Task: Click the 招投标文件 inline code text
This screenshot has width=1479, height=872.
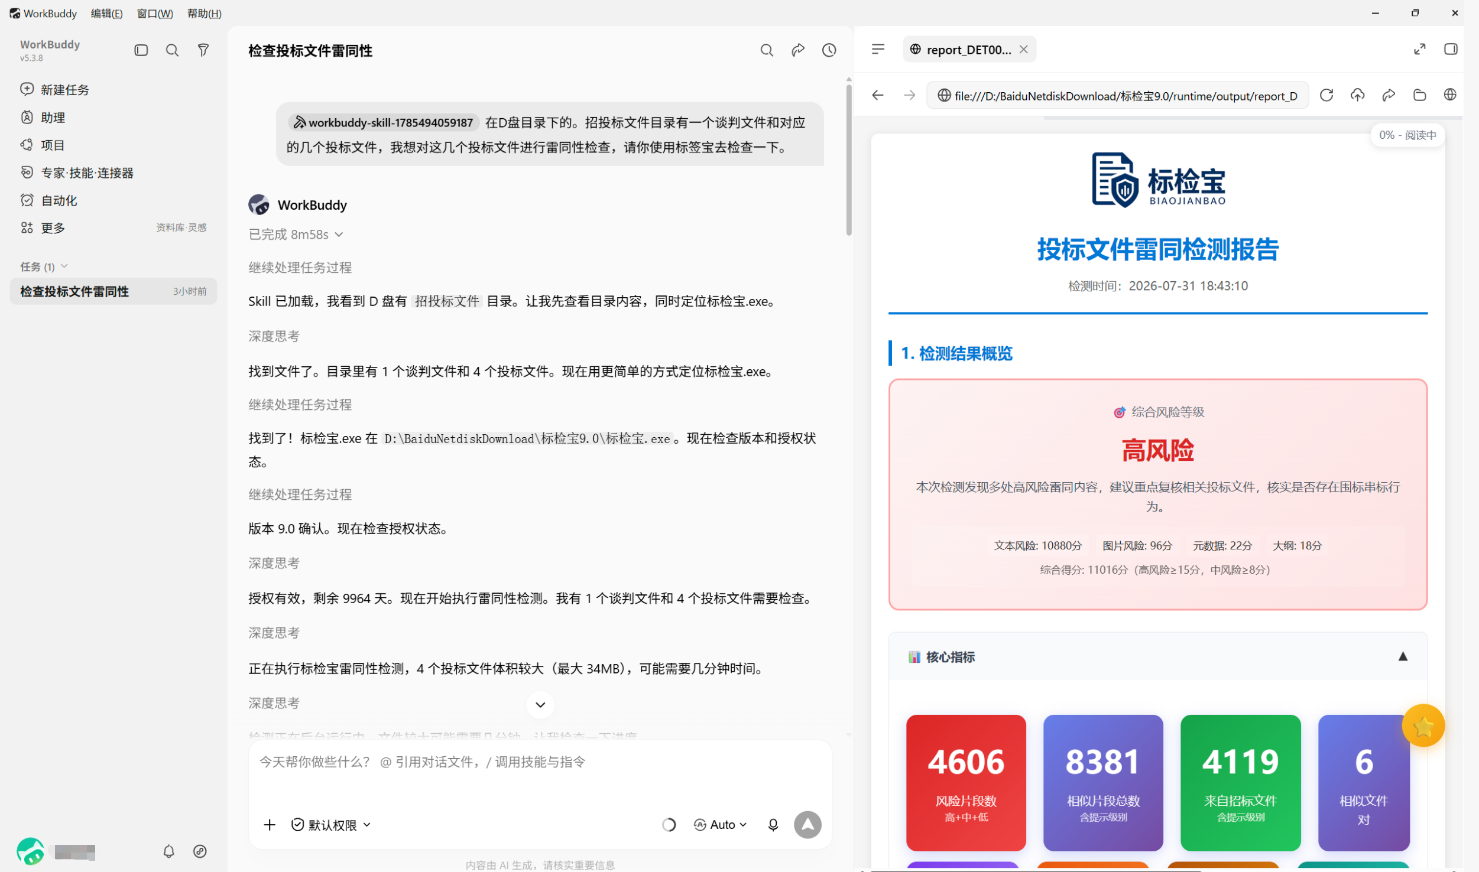Action: [446, 301]
